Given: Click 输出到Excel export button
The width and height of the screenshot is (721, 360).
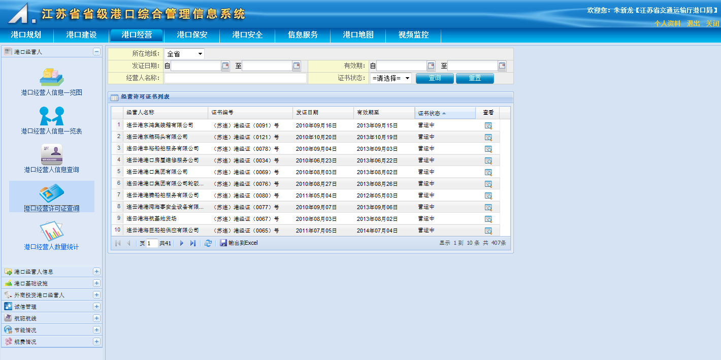Looking at the screenshot, I should click(239, 243).
